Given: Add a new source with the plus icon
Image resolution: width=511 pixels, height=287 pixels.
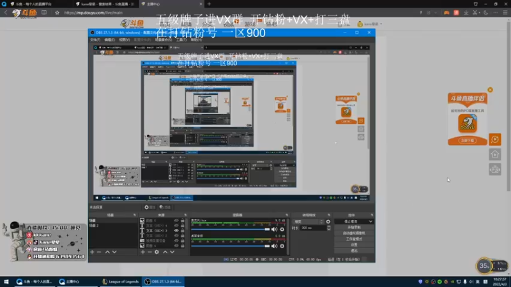Looking at the screenshot, I should (142, 252).
